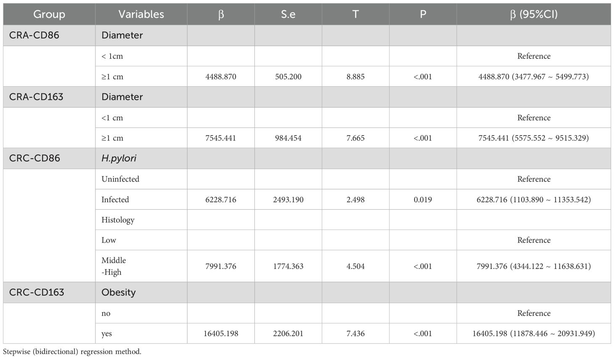This screenshot has height=359, width=614.
Task: Click the H.pylori variable cell
Action: (x=119, y=158)
